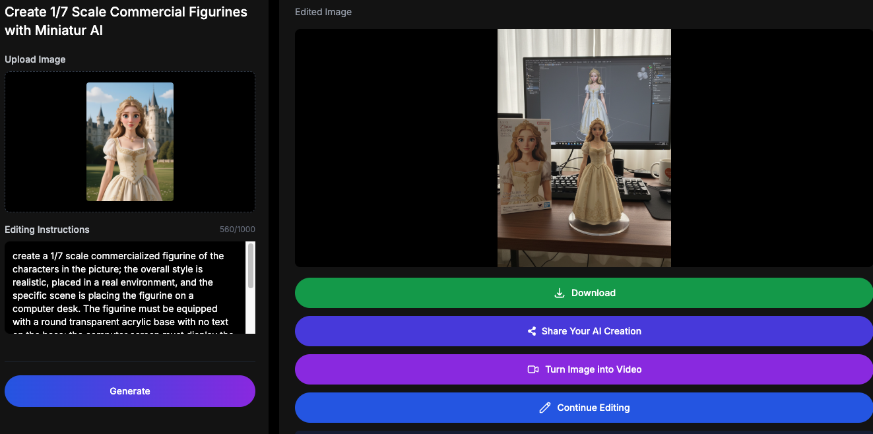Image resolution: width=873 pixels, height=434 pixels.
Task: Continue editing the generated image
Action: (584, 408)
